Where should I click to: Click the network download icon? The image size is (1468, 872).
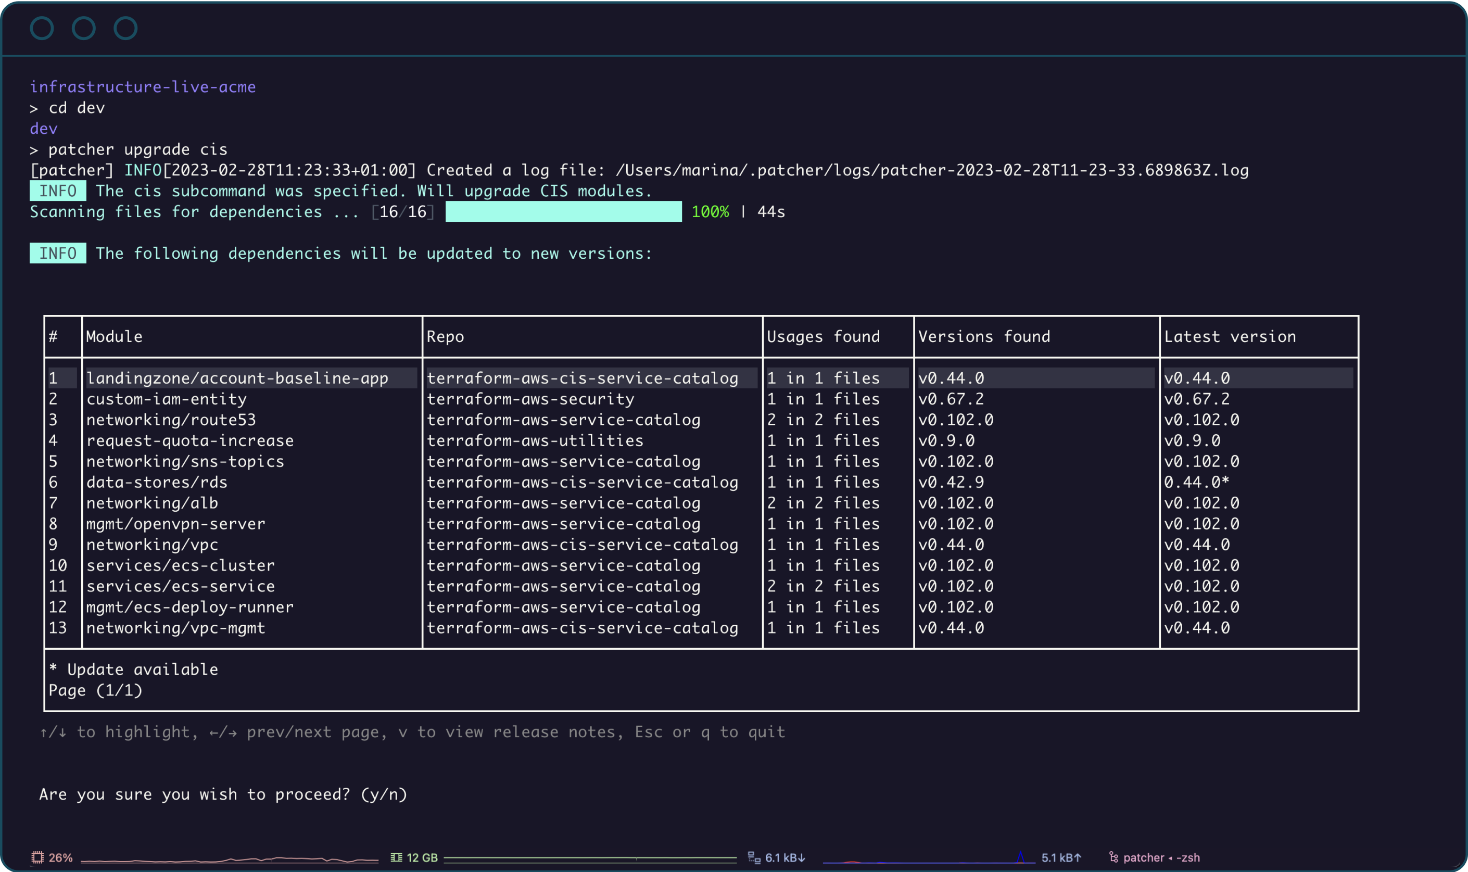tap(754, 857)
